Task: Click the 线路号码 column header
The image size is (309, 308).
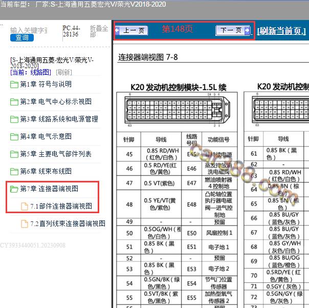Action: point(192,139)
